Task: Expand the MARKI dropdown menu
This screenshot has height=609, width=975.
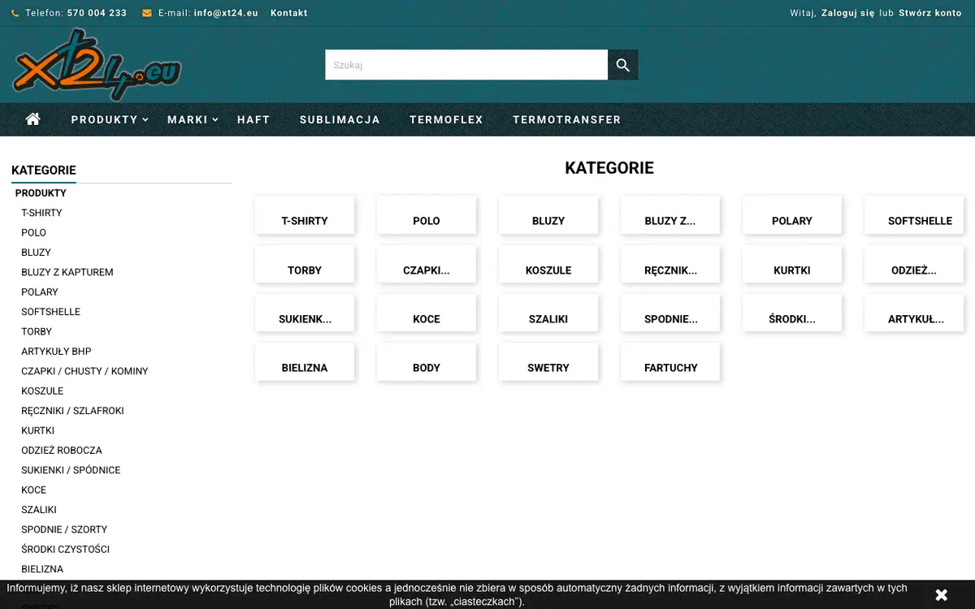Action: coord(193,119)
